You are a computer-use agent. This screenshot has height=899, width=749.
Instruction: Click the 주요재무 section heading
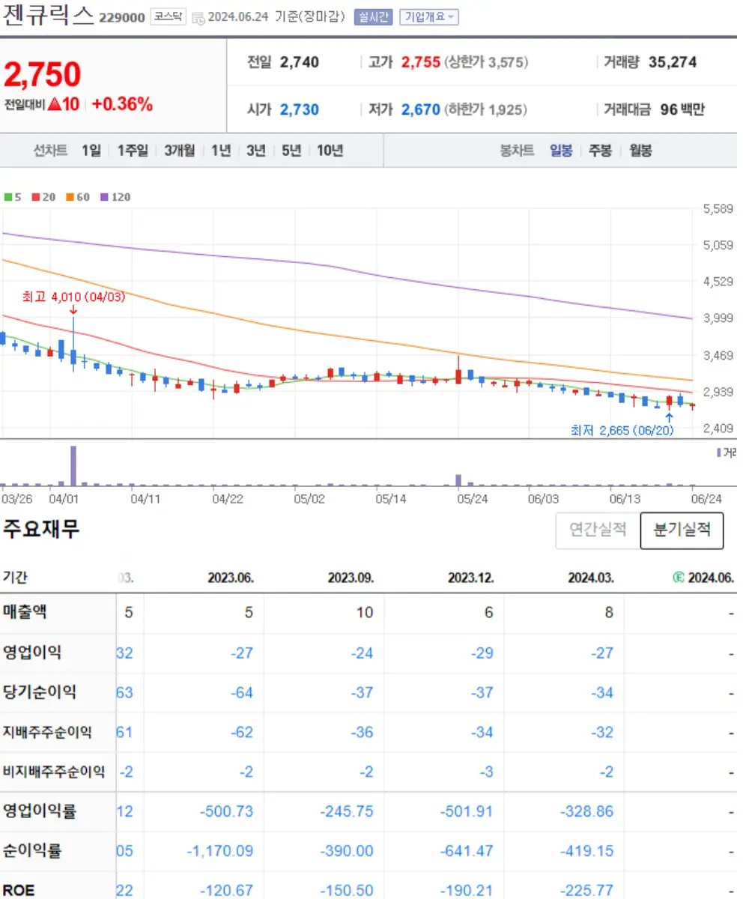click(42, 528)
